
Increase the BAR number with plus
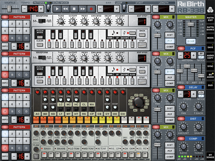pyautogui.click(x=117, y=9)
